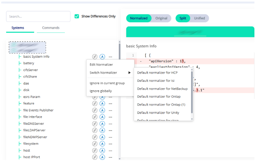Open three-dot menu for feature

(110, 104)
